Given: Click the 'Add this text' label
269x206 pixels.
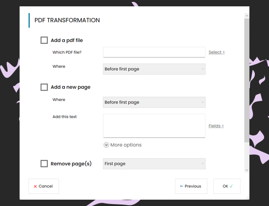Looking at the screenshot, I should point(65,117).
